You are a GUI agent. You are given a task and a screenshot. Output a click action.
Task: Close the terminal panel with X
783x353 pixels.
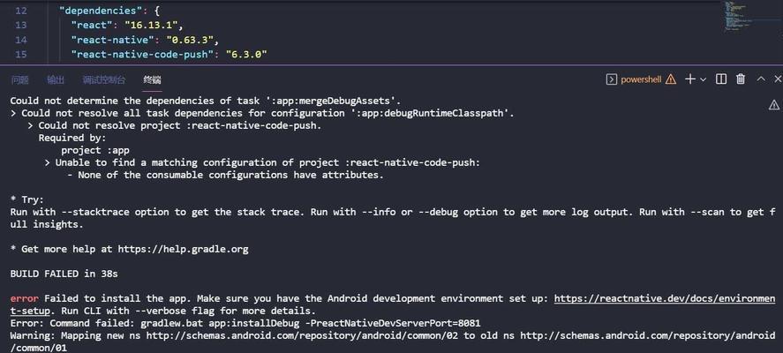pyautogui.click(x=778, y=79)
